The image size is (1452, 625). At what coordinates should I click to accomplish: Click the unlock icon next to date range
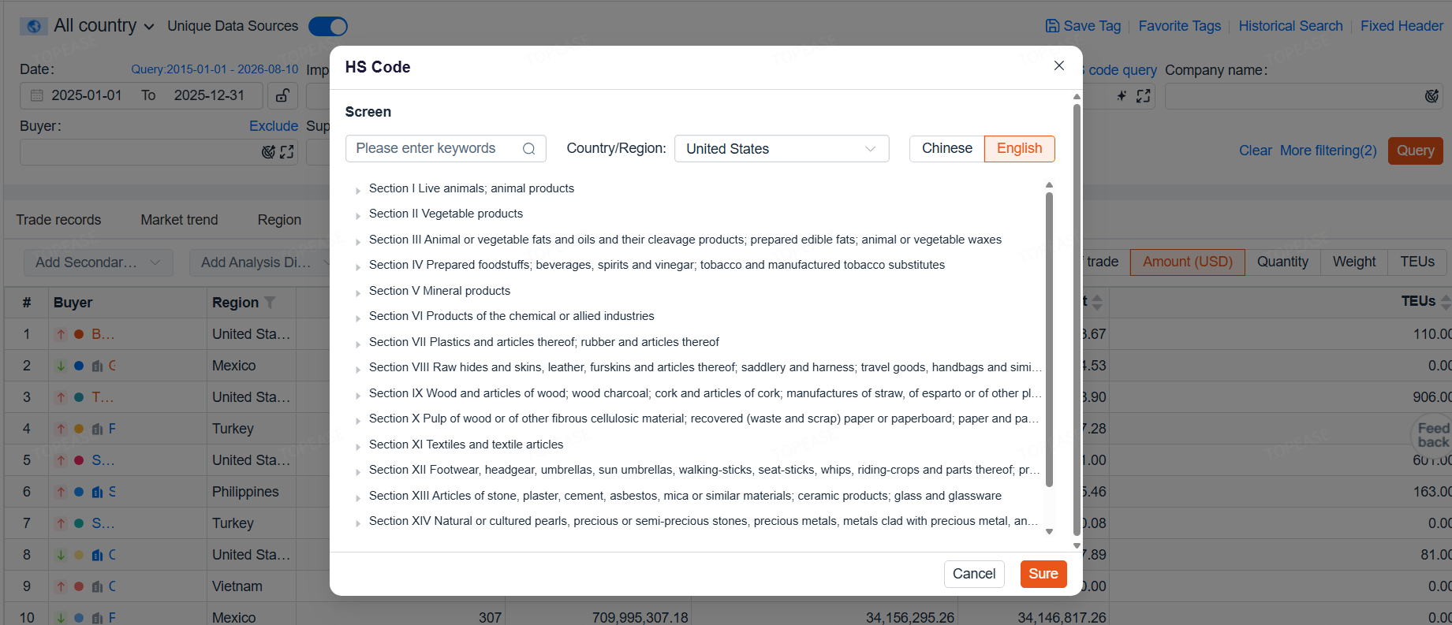(282, 96)
